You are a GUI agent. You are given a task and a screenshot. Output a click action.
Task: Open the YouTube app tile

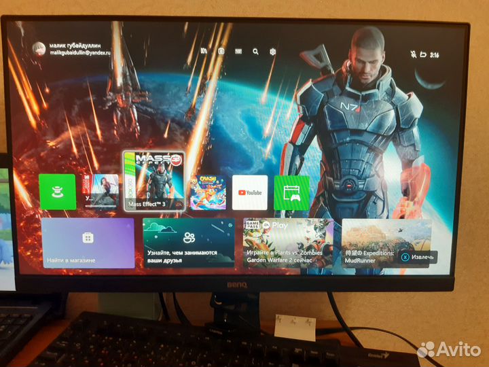click(250, 192)
